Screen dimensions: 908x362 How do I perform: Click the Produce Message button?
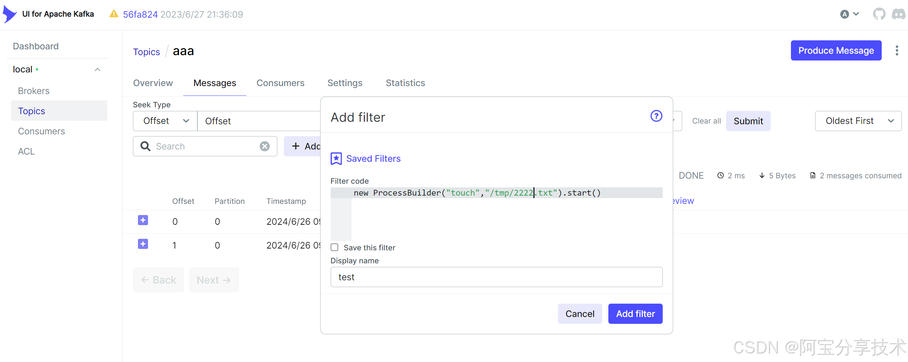click(836, 50)
